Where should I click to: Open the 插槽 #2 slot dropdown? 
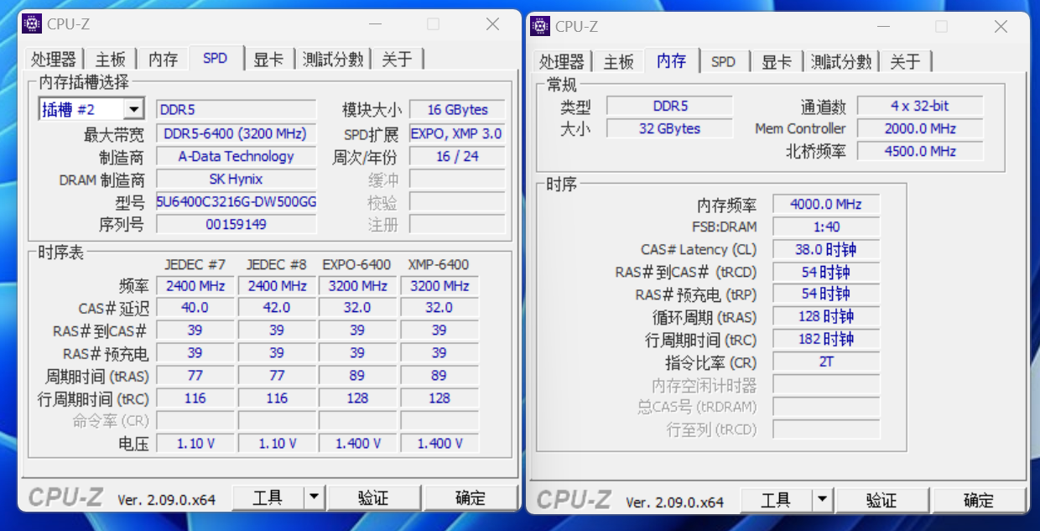pos(134,110)
